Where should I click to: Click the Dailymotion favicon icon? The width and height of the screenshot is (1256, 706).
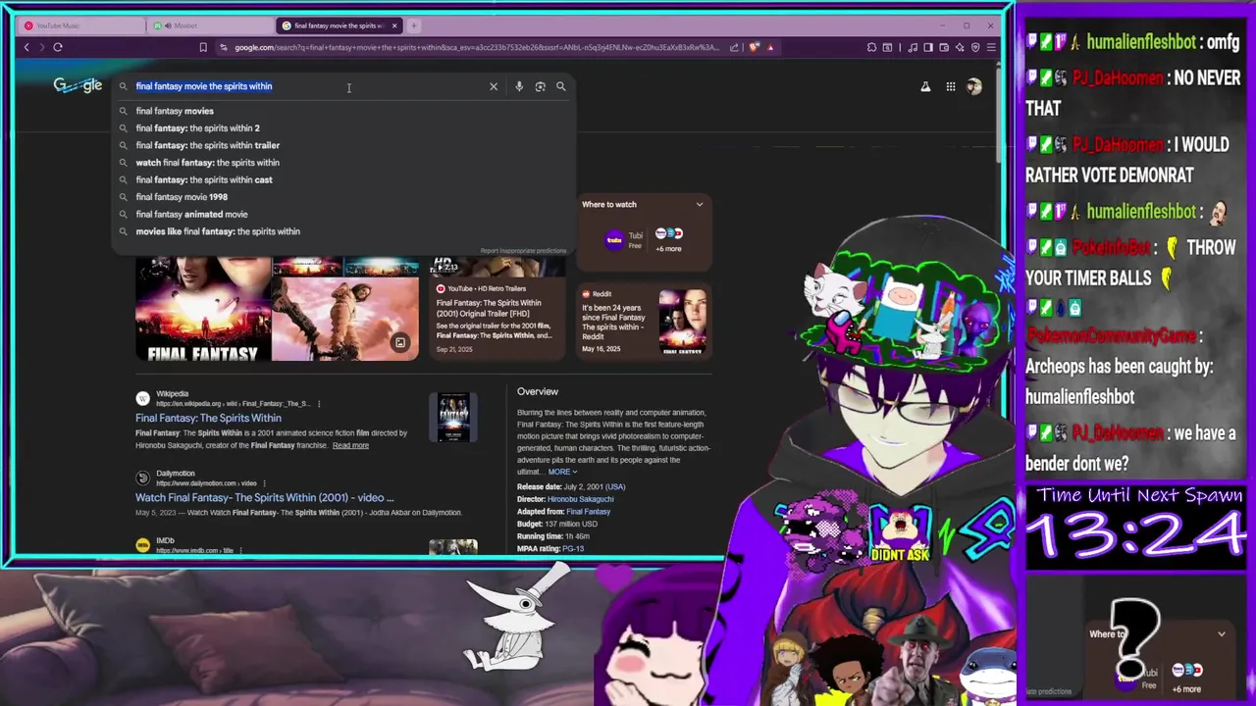click(x=143, y=479)
